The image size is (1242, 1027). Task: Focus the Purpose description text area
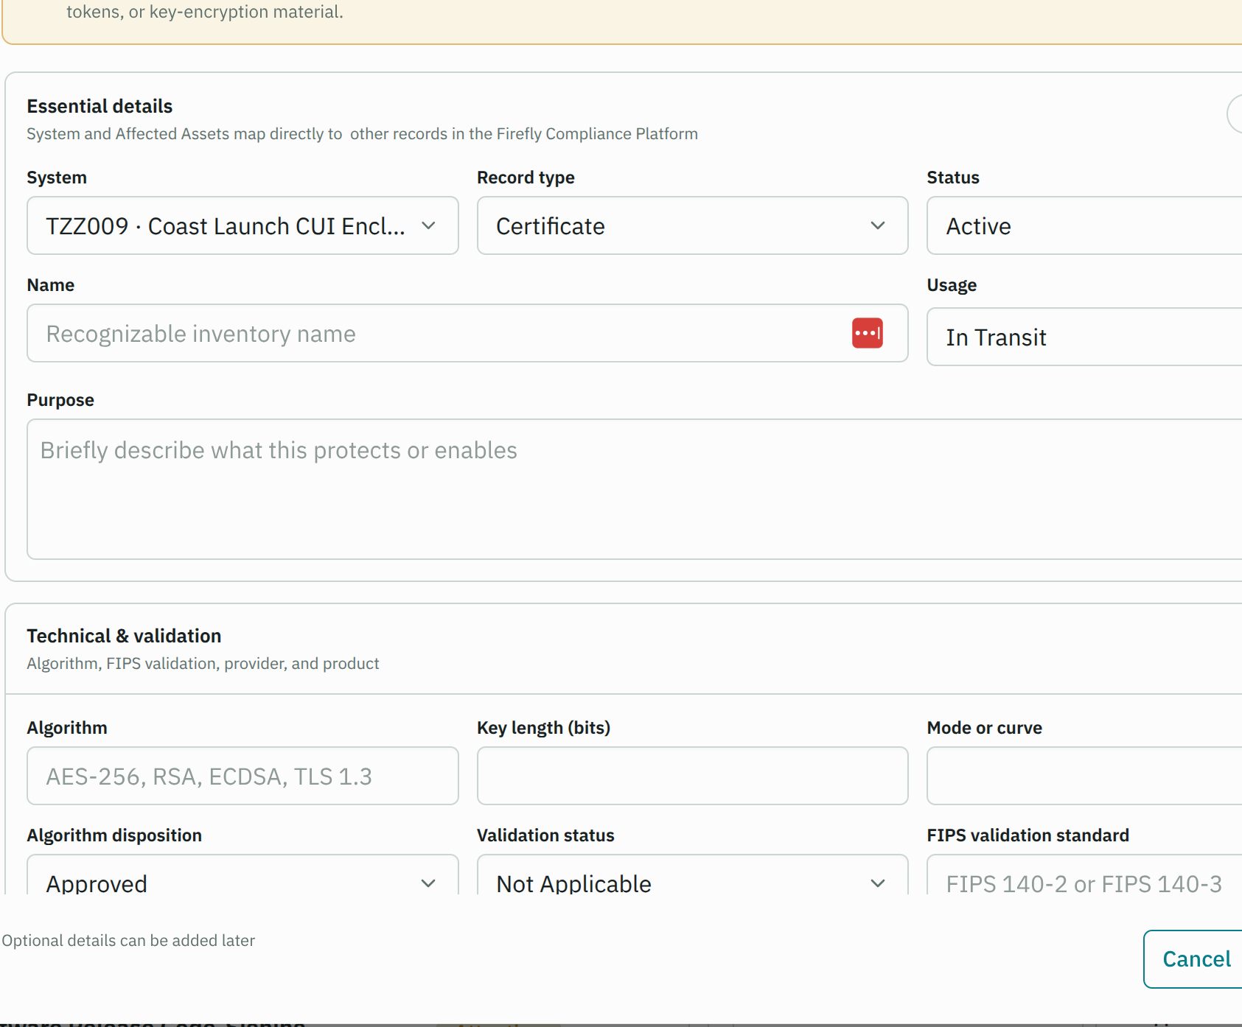tap(635, 489)
